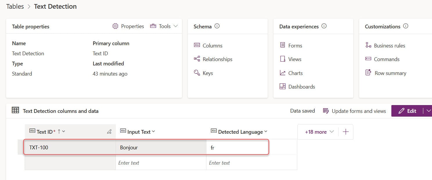Open the Charts link
Image resolution: width=432 pixels, height=180 pixels.
click(296, 73)
